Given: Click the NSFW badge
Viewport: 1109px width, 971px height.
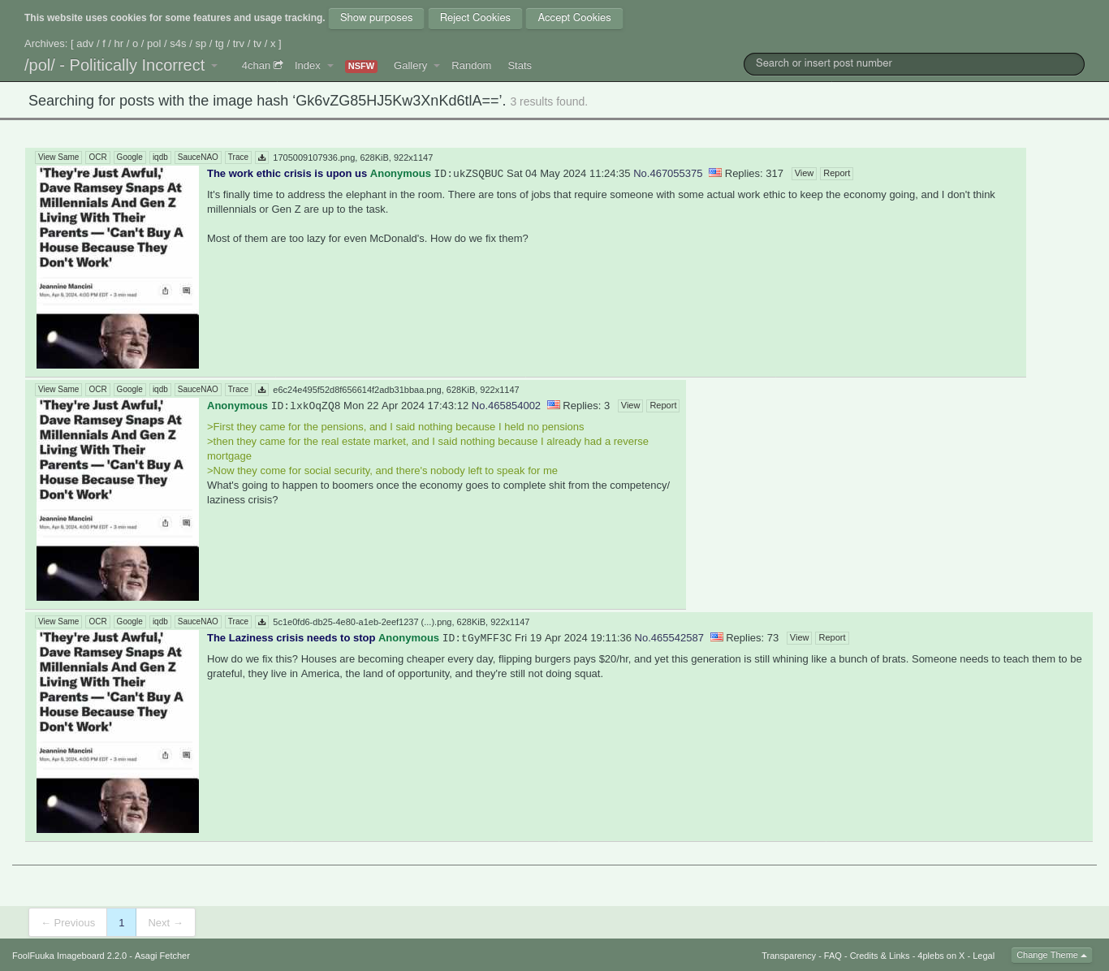Looking at the screenshot, I should 361,66.
